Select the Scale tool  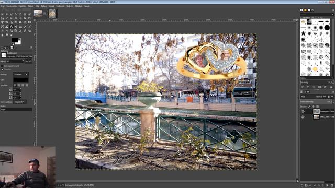11,22
